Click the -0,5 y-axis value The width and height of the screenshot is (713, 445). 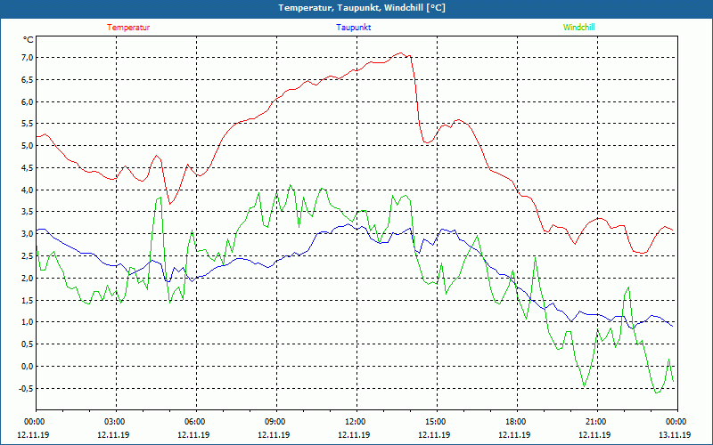(x=26, y=388)
